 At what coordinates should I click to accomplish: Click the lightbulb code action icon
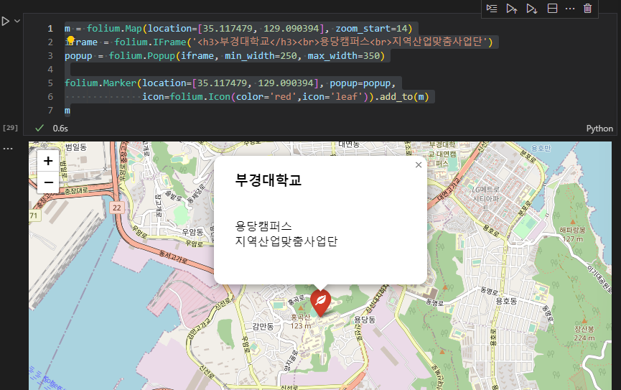pyautogui.click(x=70, y=40)
